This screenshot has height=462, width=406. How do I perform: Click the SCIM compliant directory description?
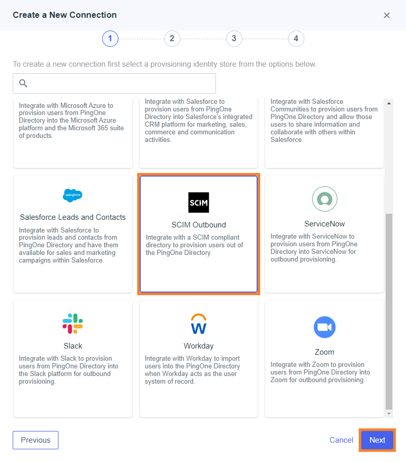[x=195, y=245]
